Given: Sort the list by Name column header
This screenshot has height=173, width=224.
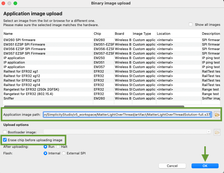Looking at the screenshot, I should (8, 34).
